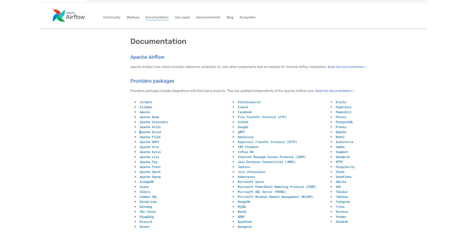The width and height of the screenshot is (467, 233).
Task: Open the MongoDB provider link
Action: pos(244,202)
